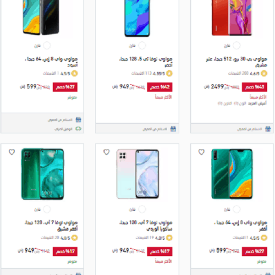This screenshot has width=275, height=275.
Task: Enable compare for green Nova 7i
Action: pyautogui.click(x=47, y=209)
